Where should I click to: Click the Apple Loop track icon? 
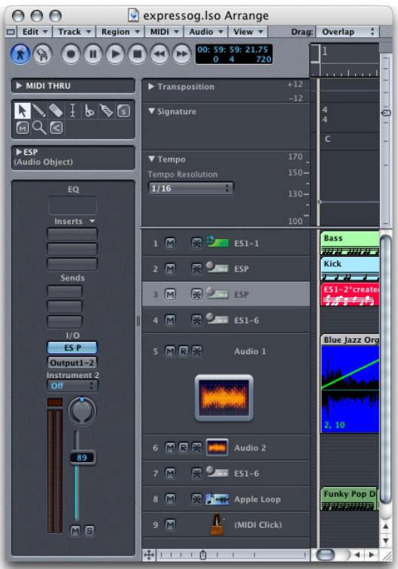(217, 499)
